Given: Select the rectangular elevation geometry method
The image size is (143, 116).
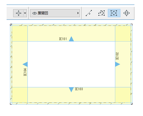Looking at the screenshot, I should [114, 13].
